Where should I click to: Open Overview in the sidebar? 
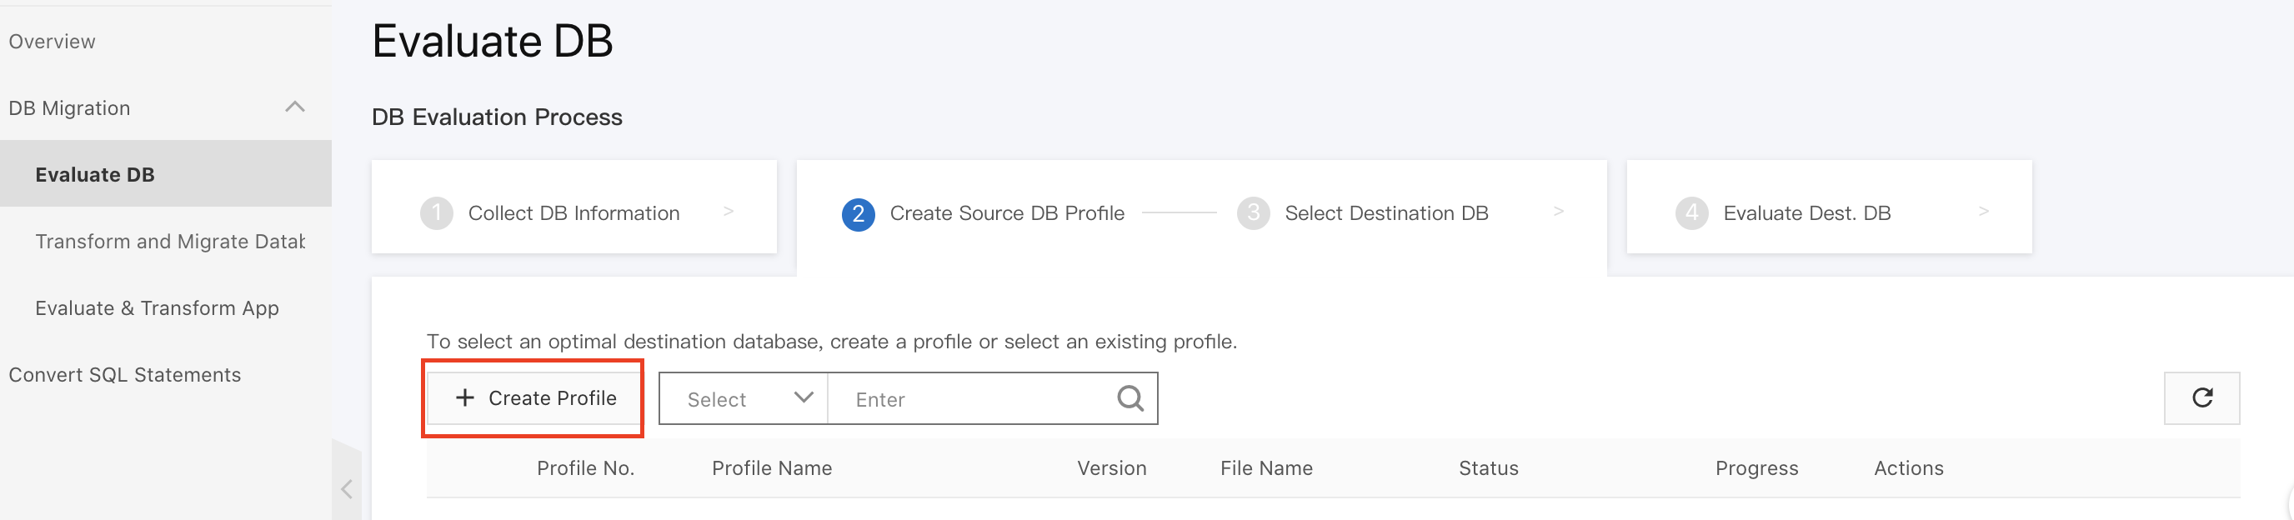tap(52, 41)
